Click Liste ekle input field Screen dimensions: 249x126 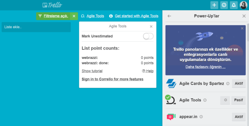click(36, 27)
